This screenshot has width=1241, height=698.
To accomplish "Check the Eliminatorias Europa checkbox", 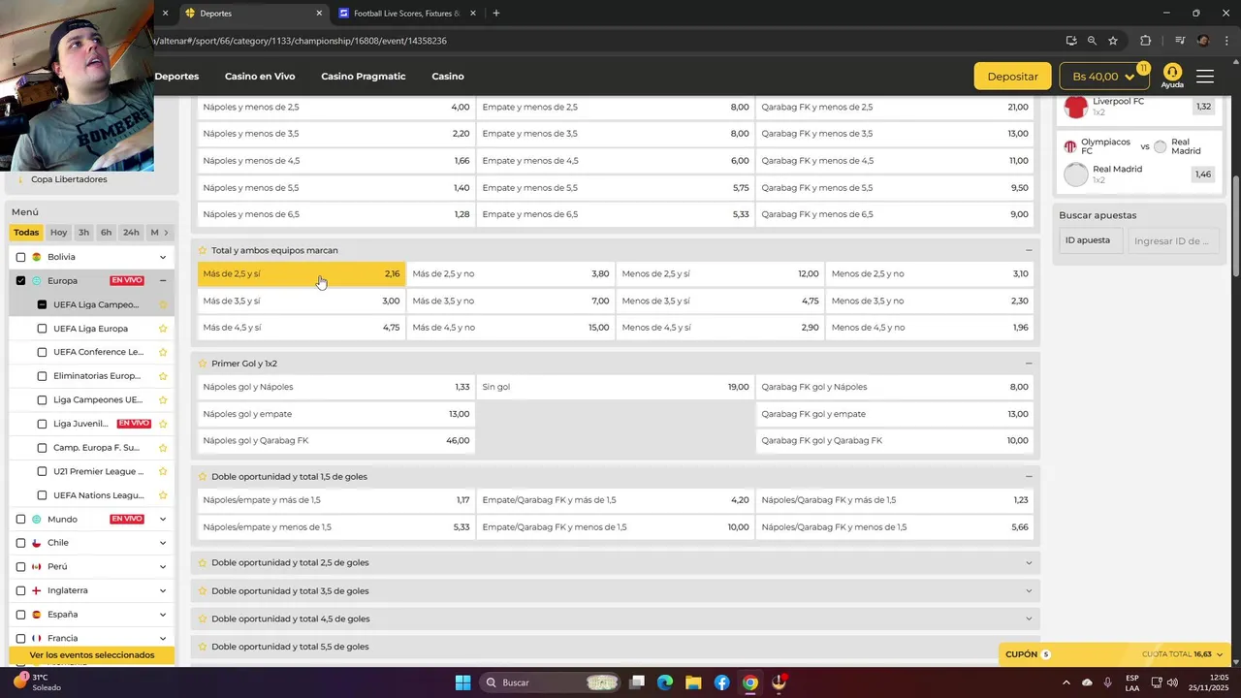I will click(x=42, y=376).
